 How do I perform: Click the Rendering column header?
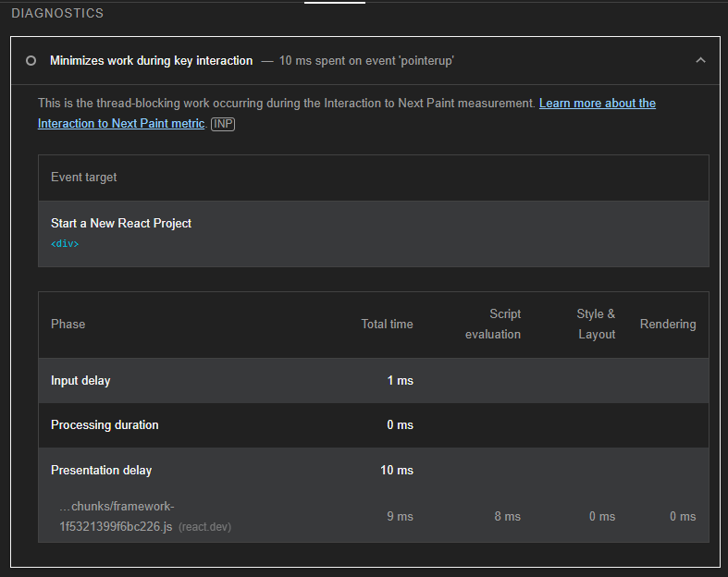tap(667, 325)
